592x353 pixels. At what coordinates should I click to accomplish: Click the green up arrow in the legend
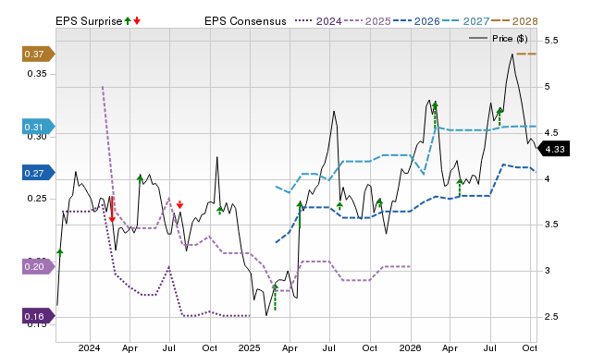128,21
